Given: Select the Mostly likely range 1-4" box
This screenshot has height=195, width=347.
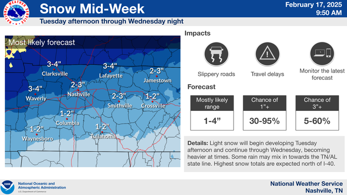Looking at the screenshot, I should pyautogui.click(x=212, y=113).
